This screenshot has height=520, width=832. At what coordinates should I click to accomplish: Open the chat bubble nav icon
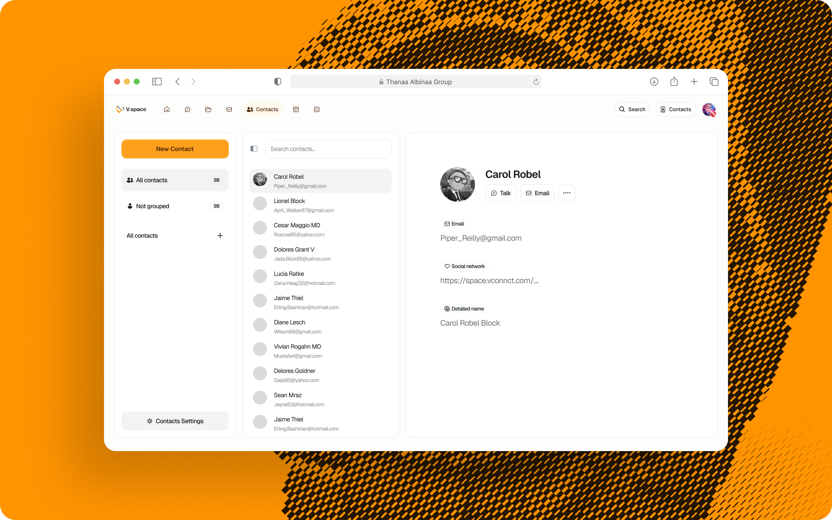click(x=188, y=110)
